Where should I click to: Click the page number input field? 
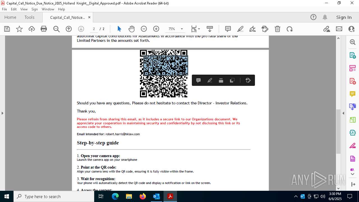(94, 29)
